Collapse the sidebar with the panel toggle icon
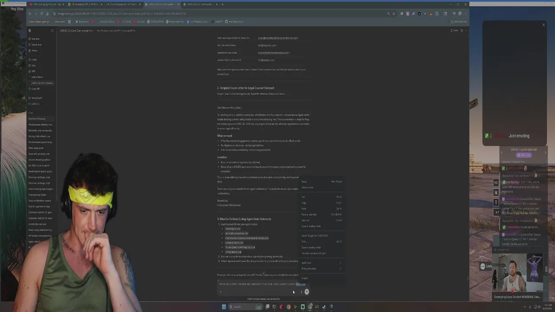This screenshot has height=312, width=555. coord(52,30)
